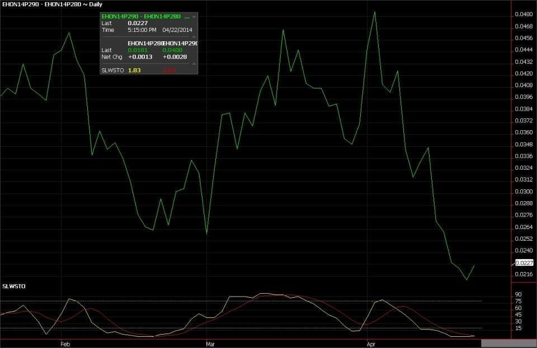Select the SLWSTO study label in the lower pane

click(x=14, y=286)
